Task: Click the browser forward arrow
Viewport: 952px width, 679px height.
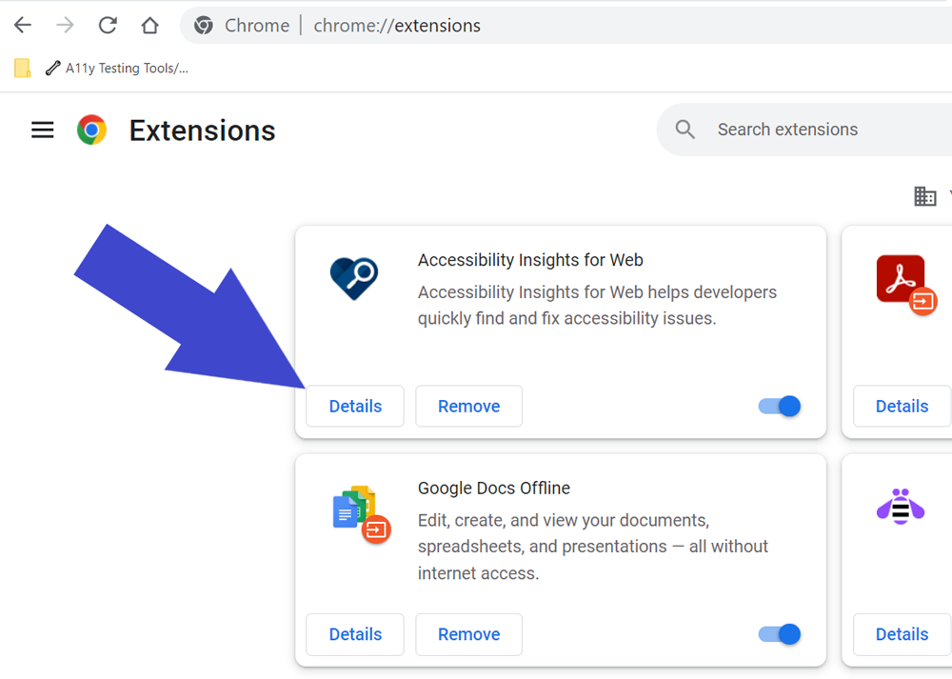Action: [65, 25]
